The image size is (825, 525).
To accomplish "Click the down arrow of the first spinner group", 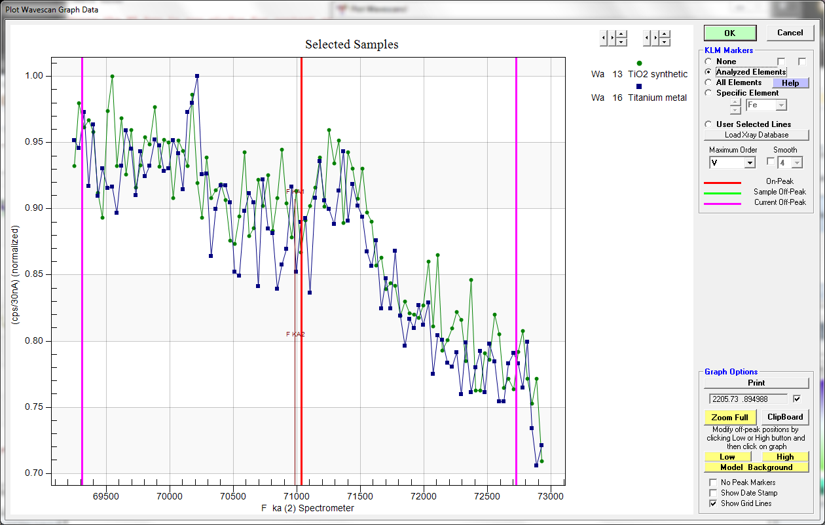I will (x=621, y=43).
